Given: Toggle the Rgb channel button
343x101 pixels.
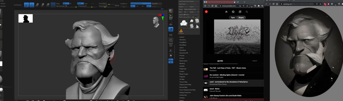Looking at the screenshot, I should tap(66, 3).
